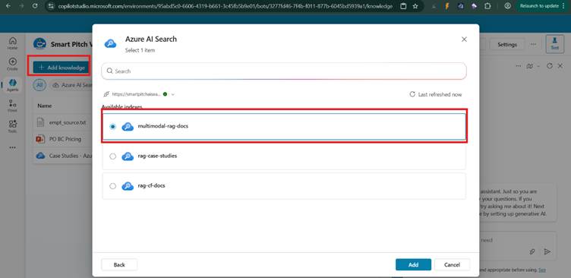Open the PO BC Pricing knowledge row
Viewport: 571px width, 278px height.
pyautogui.click(x=63, y=139)
